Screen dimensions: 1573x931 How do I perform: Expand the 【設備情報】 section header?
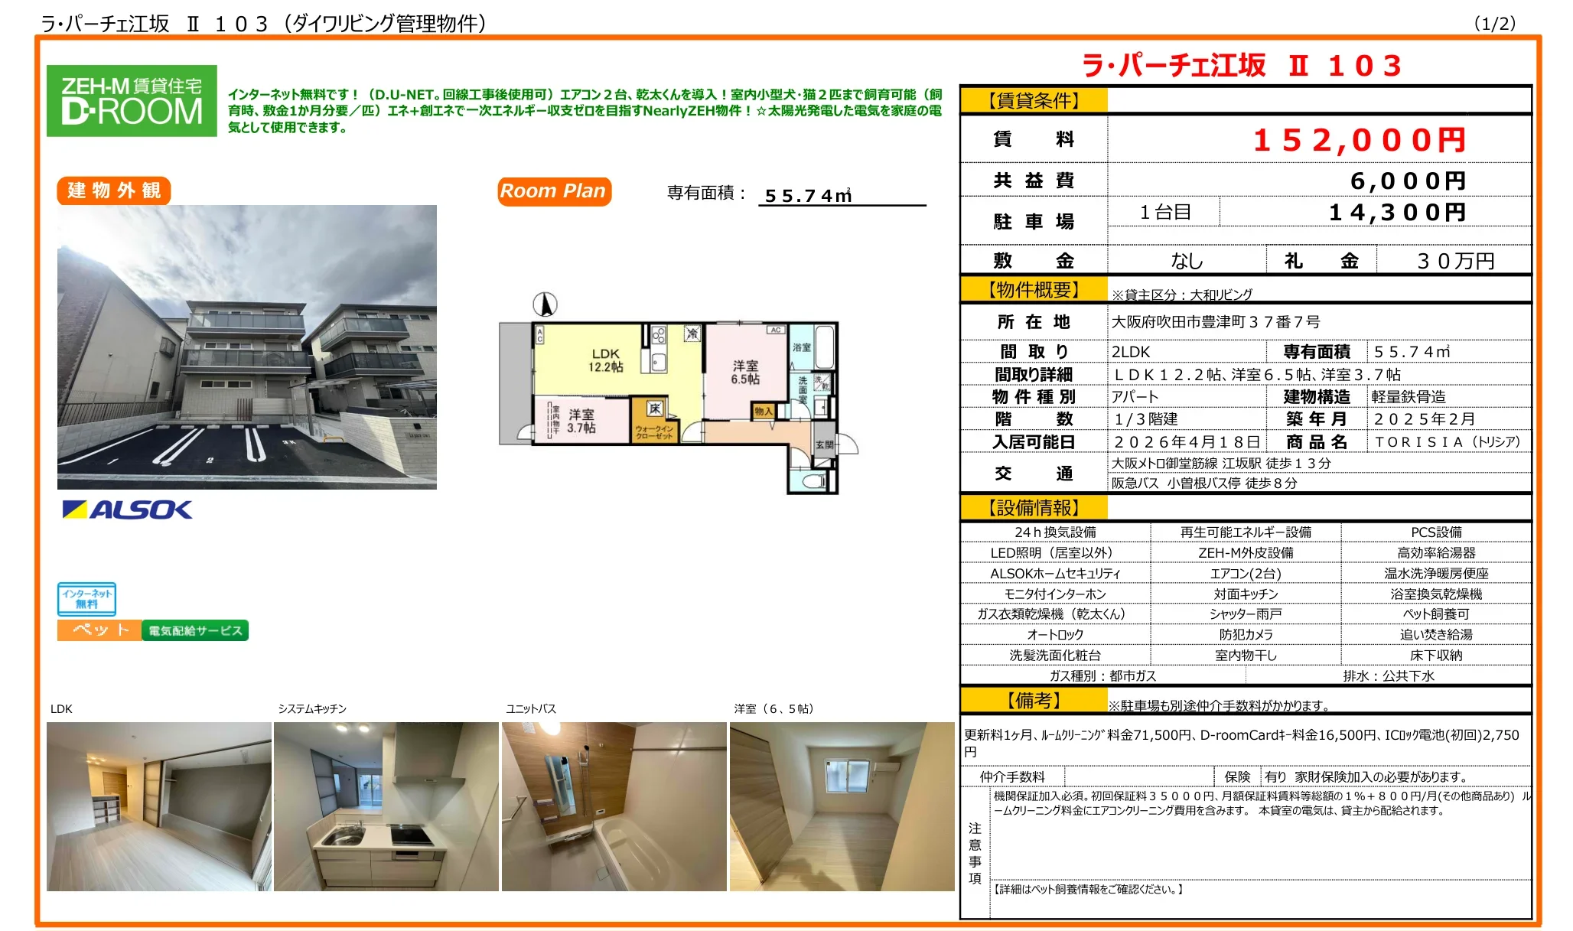[x=1033, y=507]
